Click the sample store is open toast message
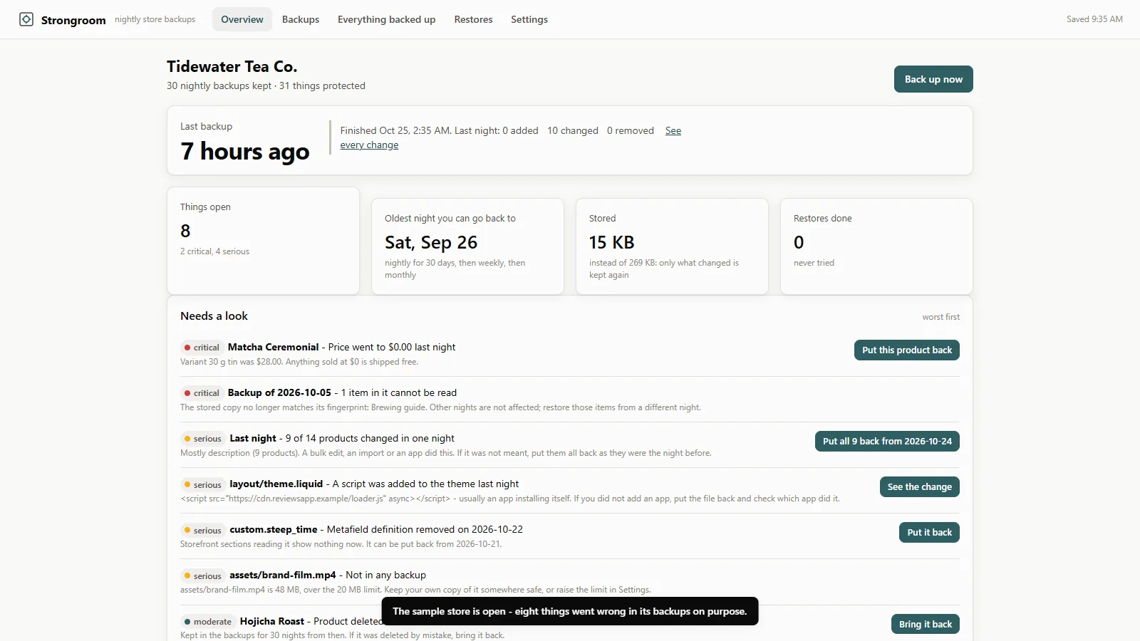 pos(570,611)
